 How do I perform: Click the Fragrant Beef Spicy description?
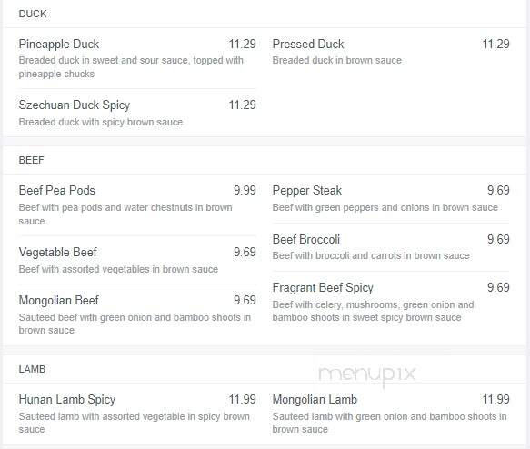click(373, 311)
